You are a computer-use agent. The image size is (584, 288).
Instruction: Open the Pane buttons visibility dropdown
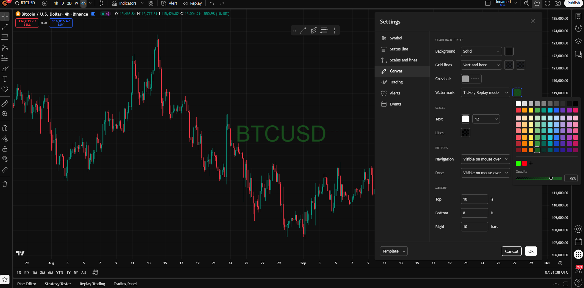(486, 173)
